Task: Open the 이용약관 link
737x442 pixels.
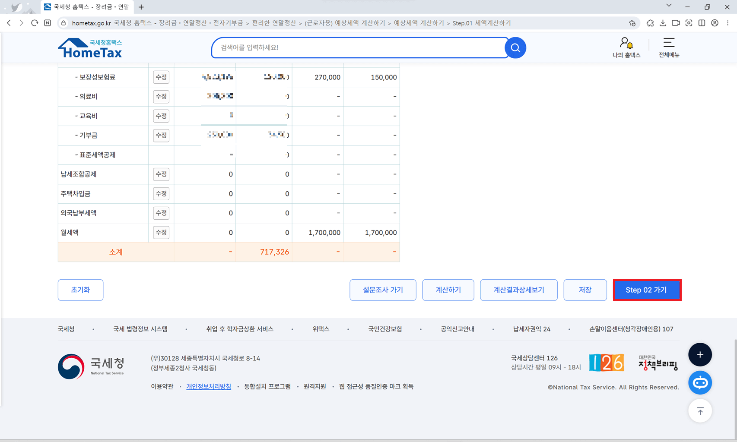Action: 162,386
